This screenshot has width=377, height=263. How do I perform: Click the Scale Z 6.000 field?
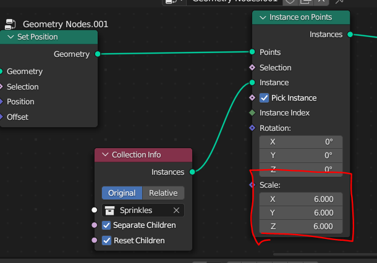(301, 227)
